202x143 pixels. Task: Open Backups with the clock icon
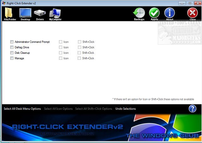pos(139,14)
